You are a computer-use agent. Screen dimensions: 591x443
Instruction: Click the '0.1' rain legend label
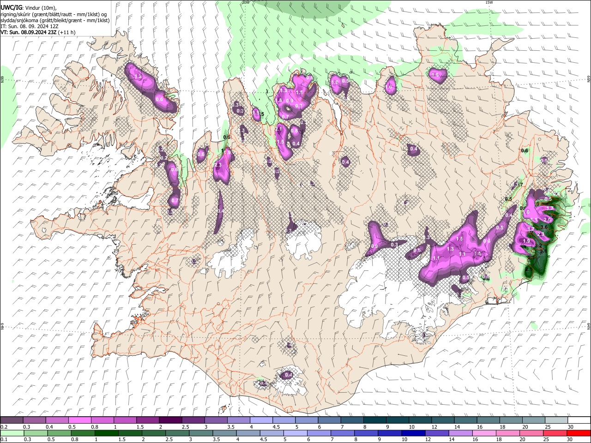click(x=3, y=439)
